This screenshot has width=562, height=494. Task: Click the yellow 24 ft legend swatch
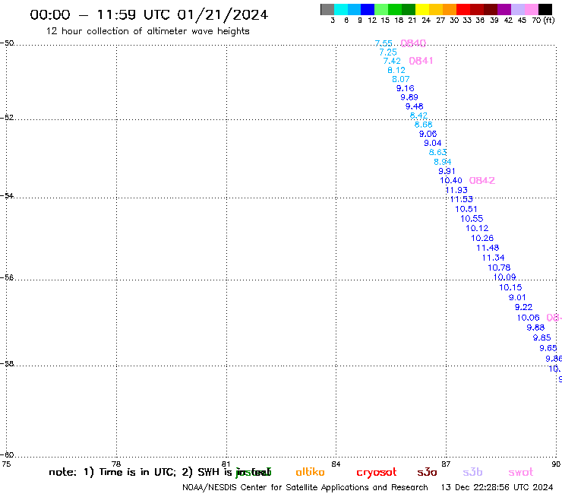(421, 9)
